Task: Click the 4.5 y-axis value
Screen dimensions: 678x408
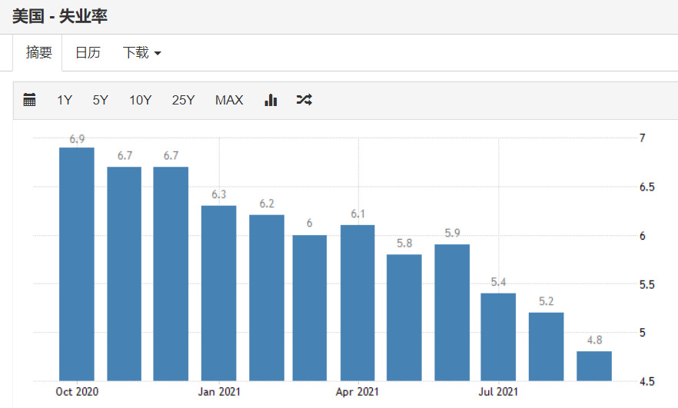Action: [647, 382]
